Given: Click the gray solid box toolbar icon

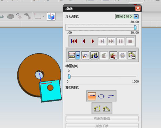Looking at the screenshot, I should pyautogui.click(x=10, y=16).
